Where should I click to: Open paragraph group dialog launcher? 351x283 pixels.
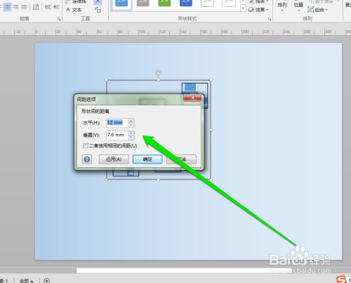click(59, 20)
